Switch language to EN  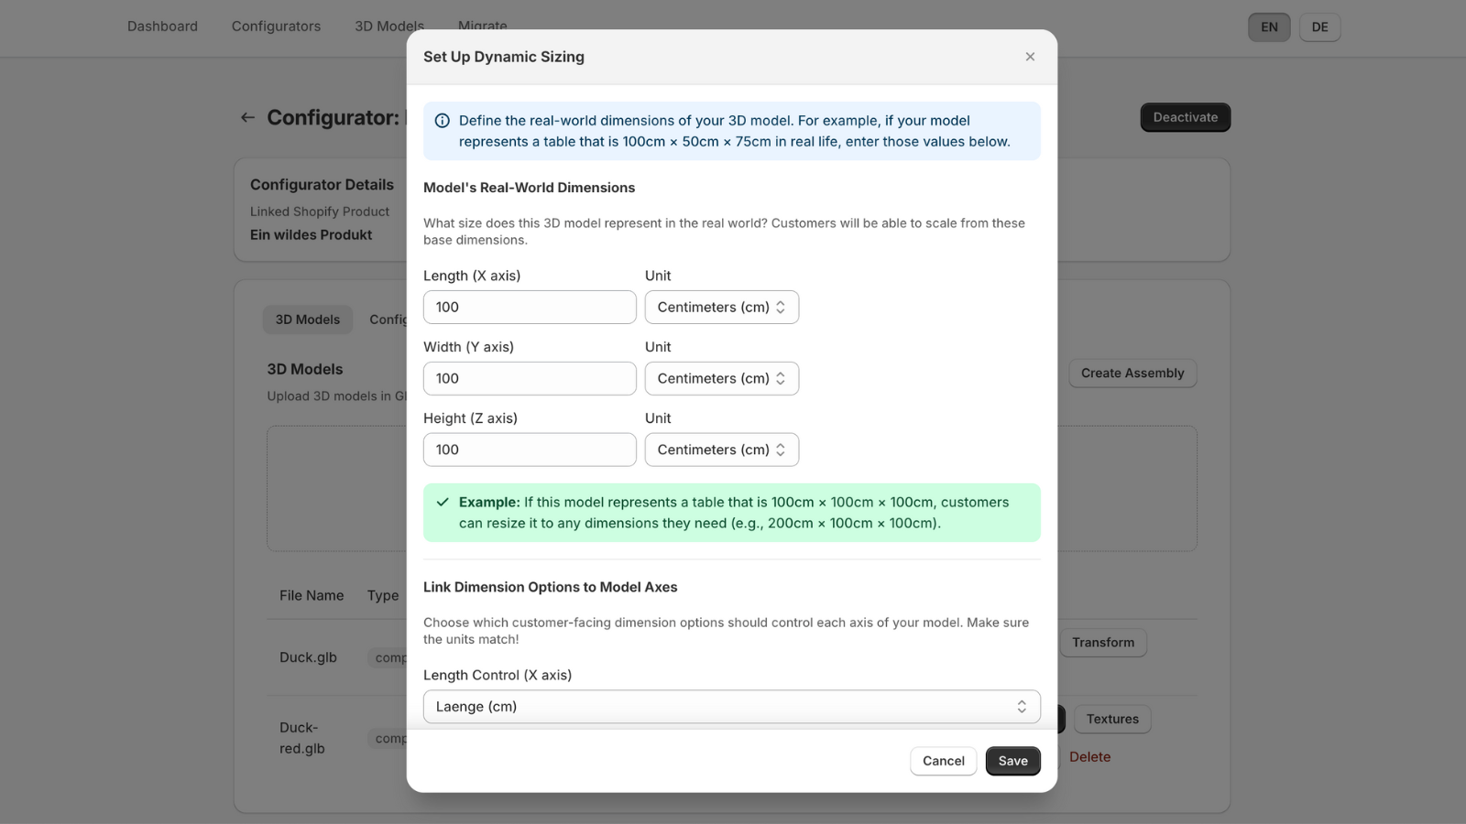tap(1269, 27)
